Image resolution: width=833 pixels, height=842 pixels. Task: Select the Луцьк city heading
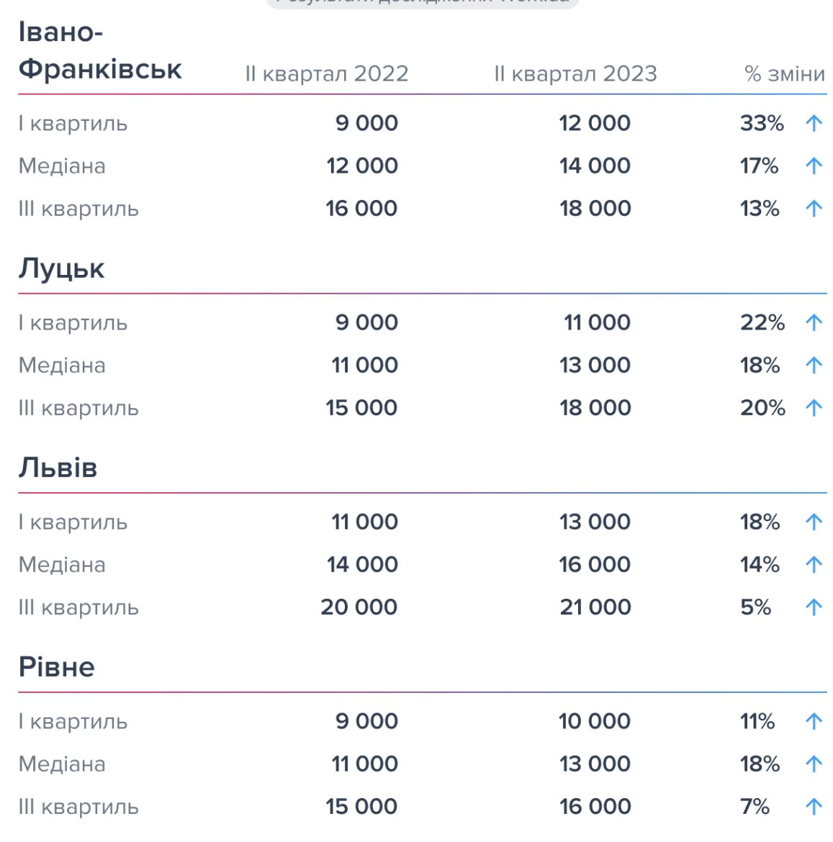pyautogui.click(x=61, y=268)
